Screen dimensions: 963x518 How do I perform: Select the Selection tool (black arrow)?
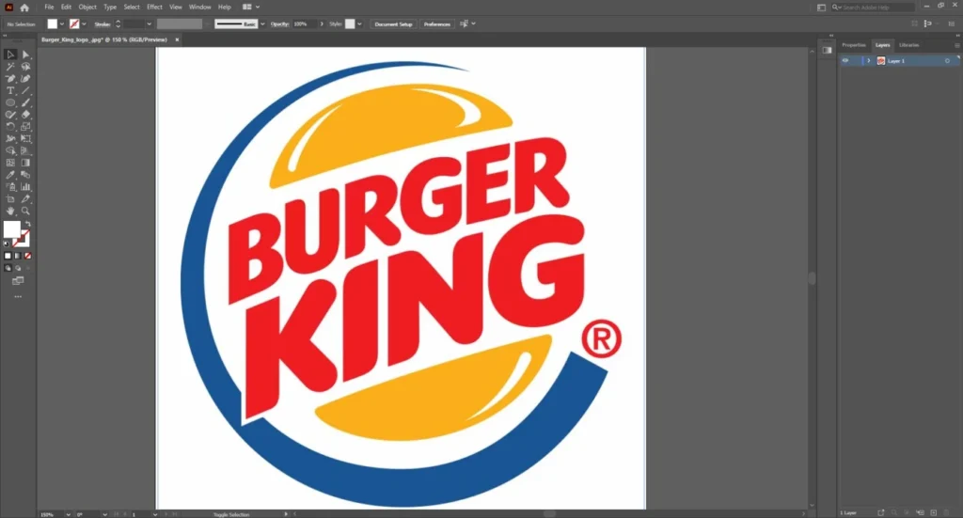(x=10, y=55)
